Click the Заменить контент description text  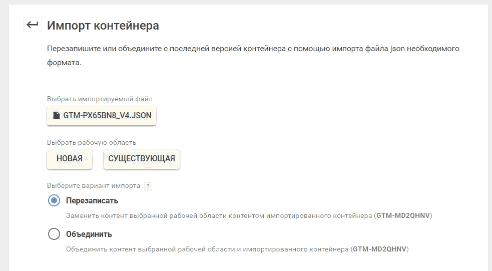(249, 216)
